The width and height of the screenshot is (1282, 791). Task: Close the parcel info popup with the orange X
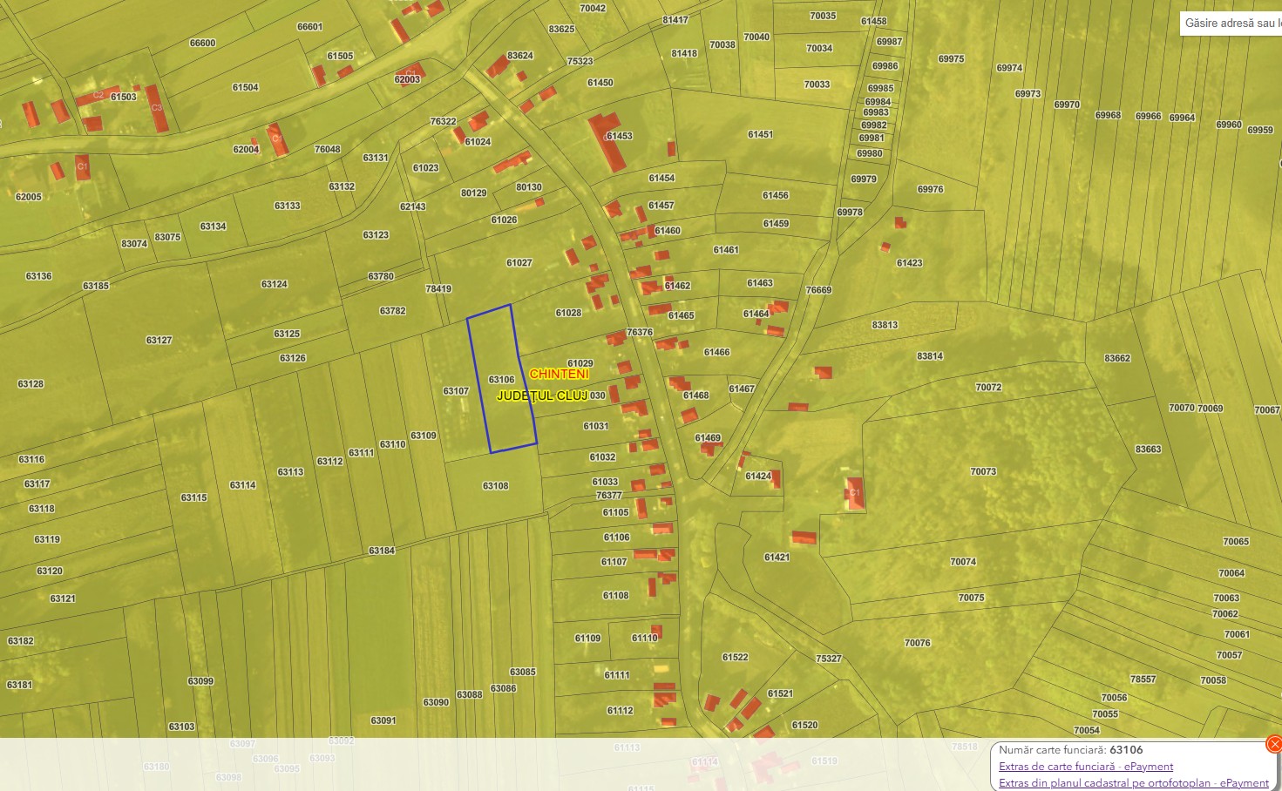(x=1274, y=744)
